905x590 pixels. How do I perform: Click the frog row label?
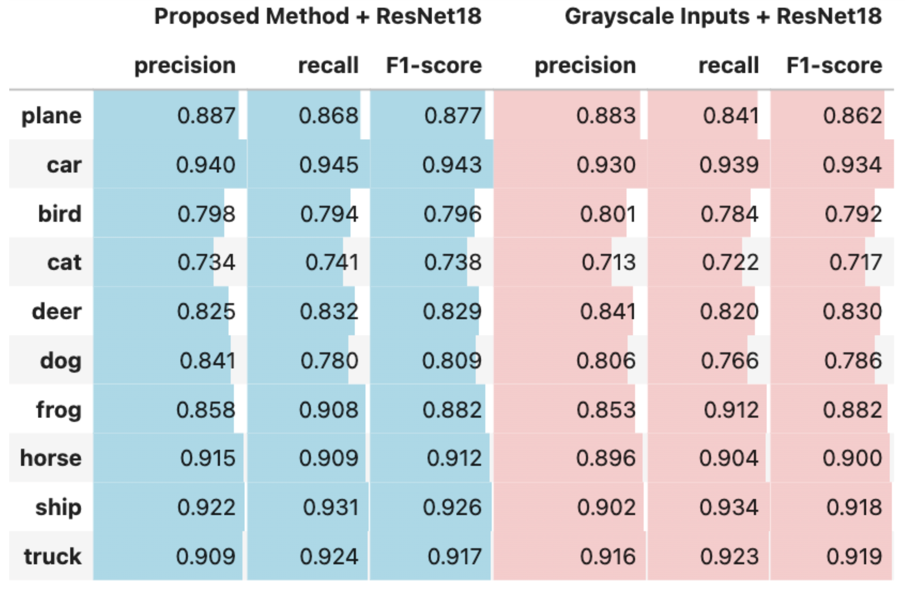[58, 409]
